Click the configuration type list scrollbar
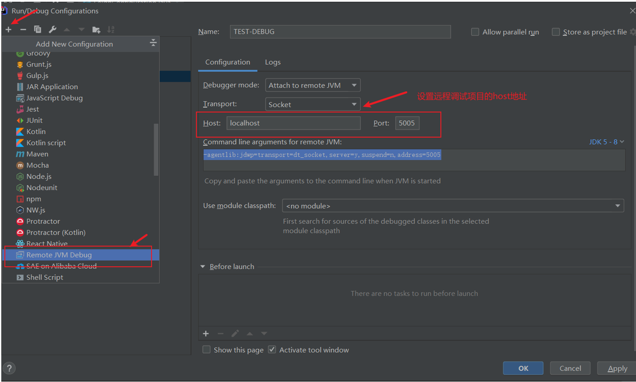Image resolution: width=636 pixels, height=382 pixels. [156, 149]
